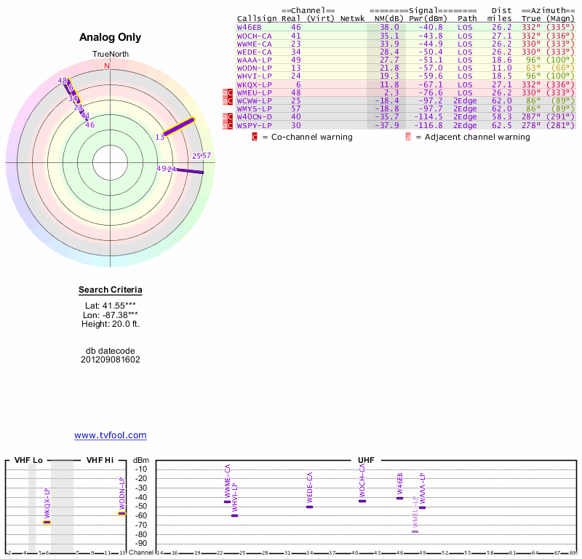
Task: Click the pink adjacent channel legend icon
Action: (408, 137)
